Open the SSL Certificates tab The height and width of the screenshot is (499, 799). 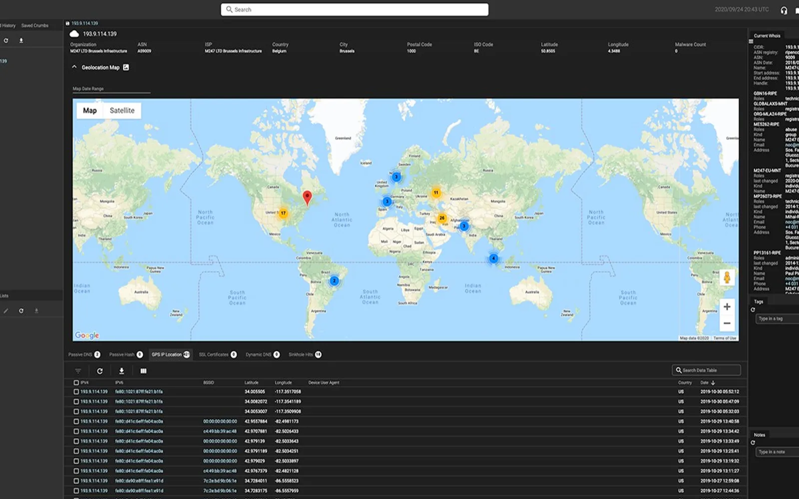[218, 355]
